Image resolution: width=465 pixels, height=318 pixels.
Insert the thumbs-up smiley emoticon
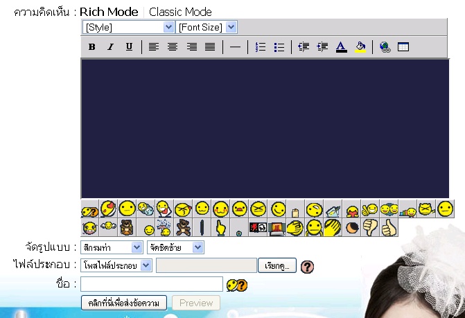pos(370,209)
